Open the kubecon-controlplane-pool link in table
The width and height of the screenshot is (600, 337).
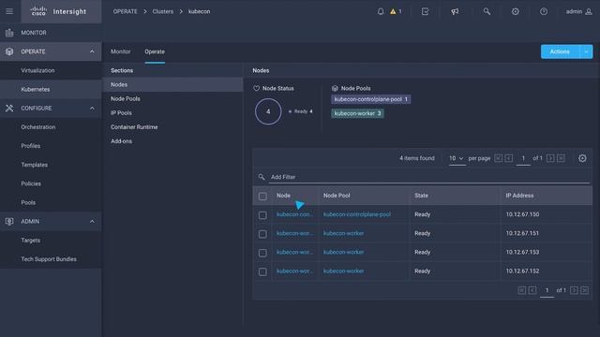(x=357, y=214)
